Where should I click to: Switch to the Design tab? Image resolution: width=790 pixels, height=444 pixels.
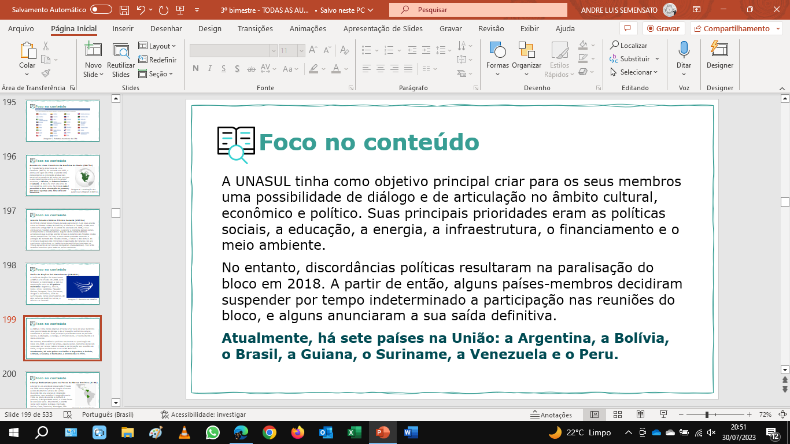(x=209, y=28)
